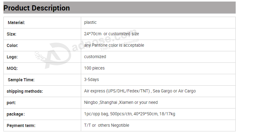
Task: Select the Color label cell
Action: (42, 45)
